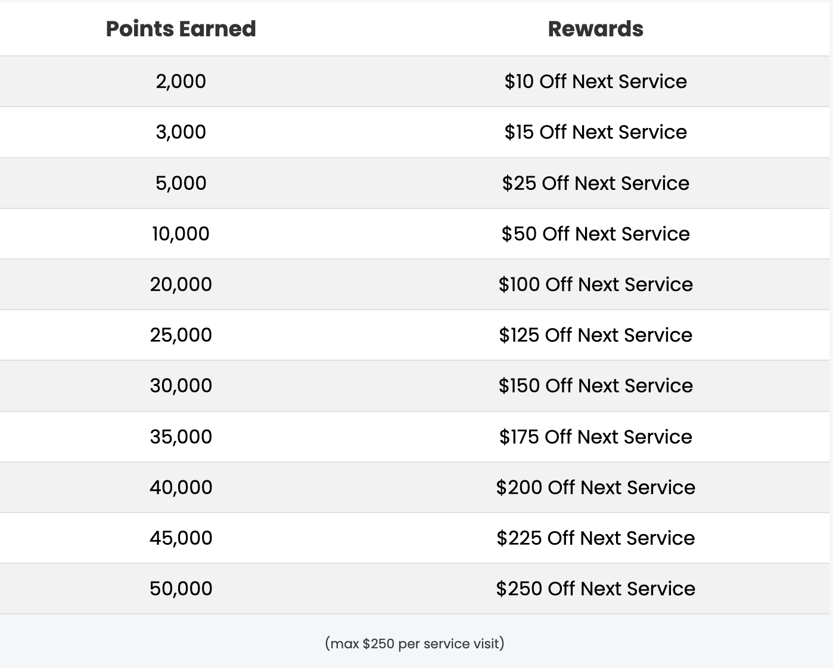Click the $175 Off Next Service reward
The height and width of the screenshot is (668, 833).
coord(595,437)
